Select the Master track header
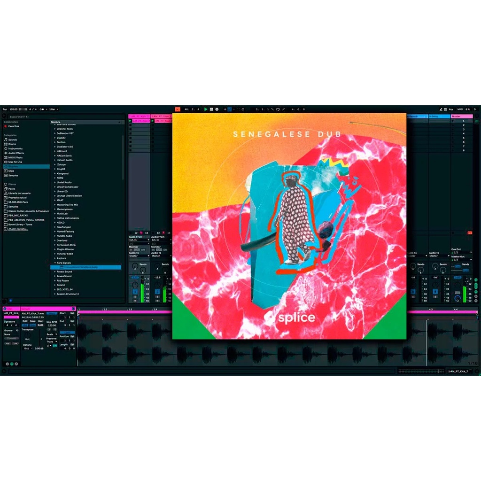 [462, 116]
